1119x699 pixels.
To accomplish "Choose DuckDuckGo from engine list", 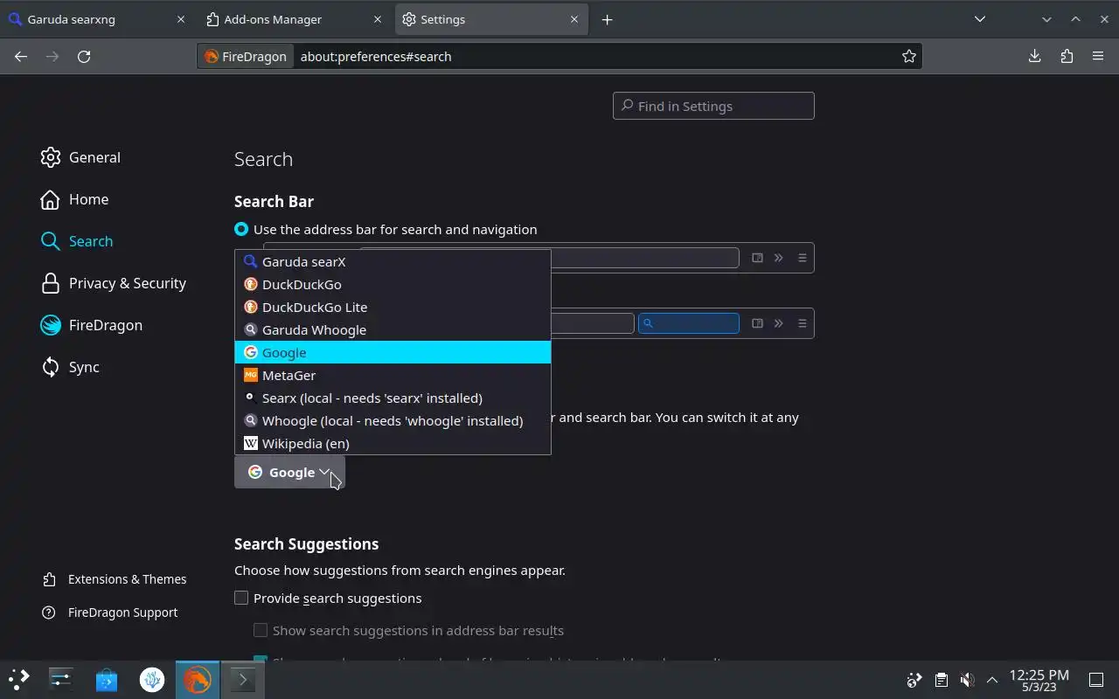I will [x=393, y=284].
